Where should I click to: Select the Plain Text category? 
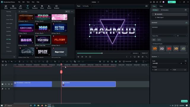pyautogui.click(x=9, y=15)
